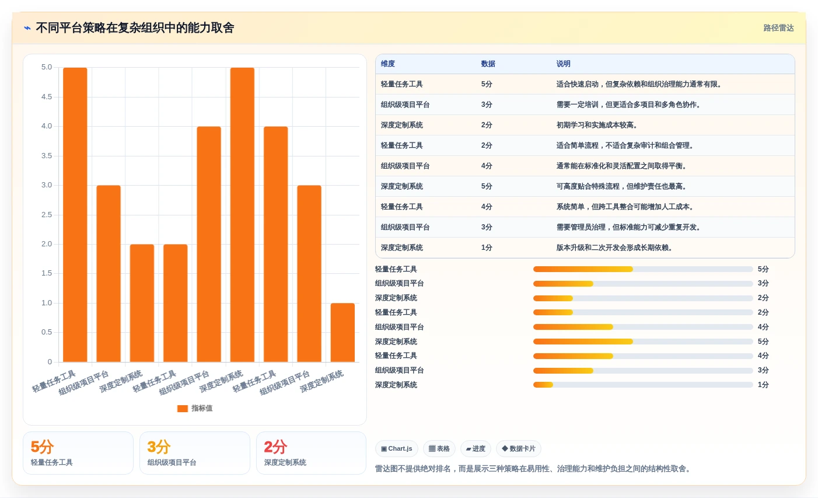The width and height of the screenshot is (818, 498).
Task: Click the 数据卡片 chip
Action: click(519, 448)
